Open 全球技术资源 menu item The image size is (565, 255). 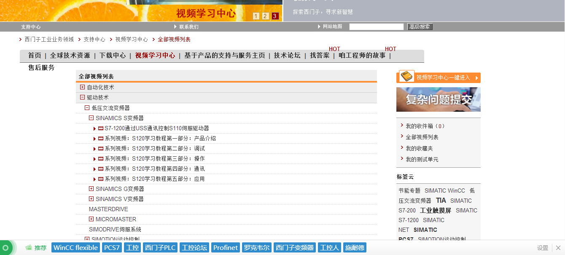tap(70, 55)
